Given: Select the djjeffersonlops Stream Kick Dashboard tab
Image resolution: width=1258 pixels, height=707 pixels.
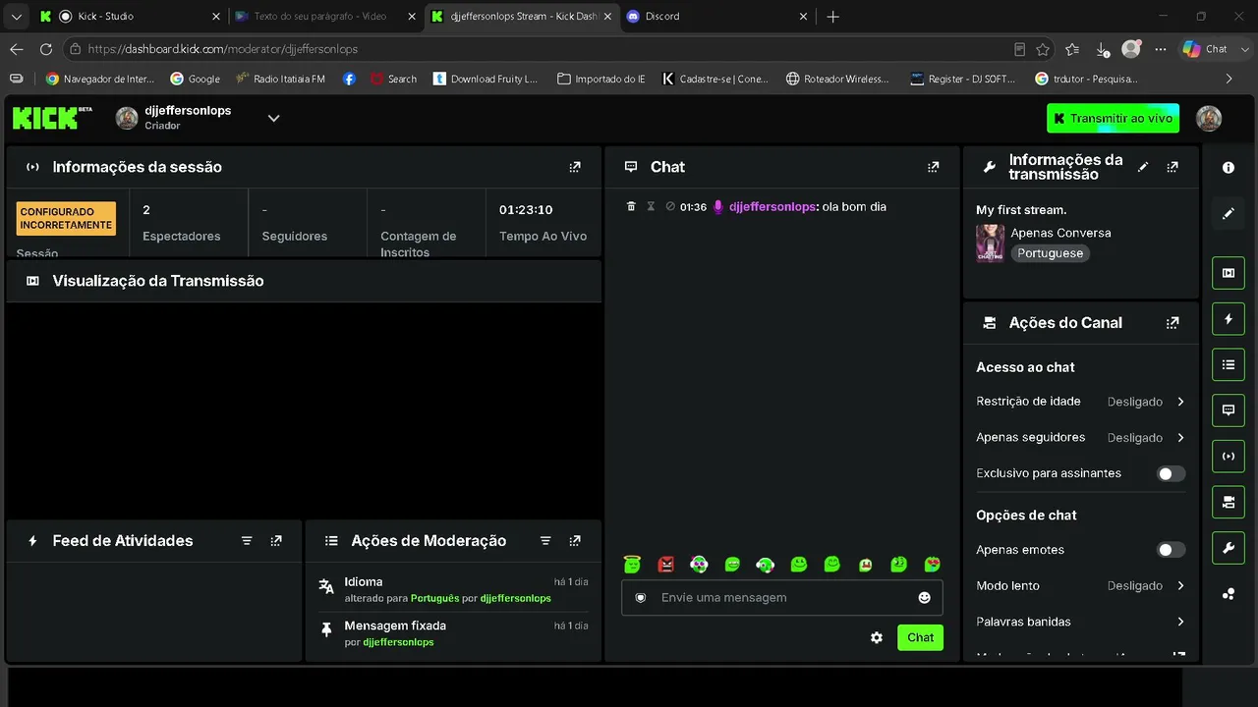Looking at the screenshot, I should pos(522,17).
